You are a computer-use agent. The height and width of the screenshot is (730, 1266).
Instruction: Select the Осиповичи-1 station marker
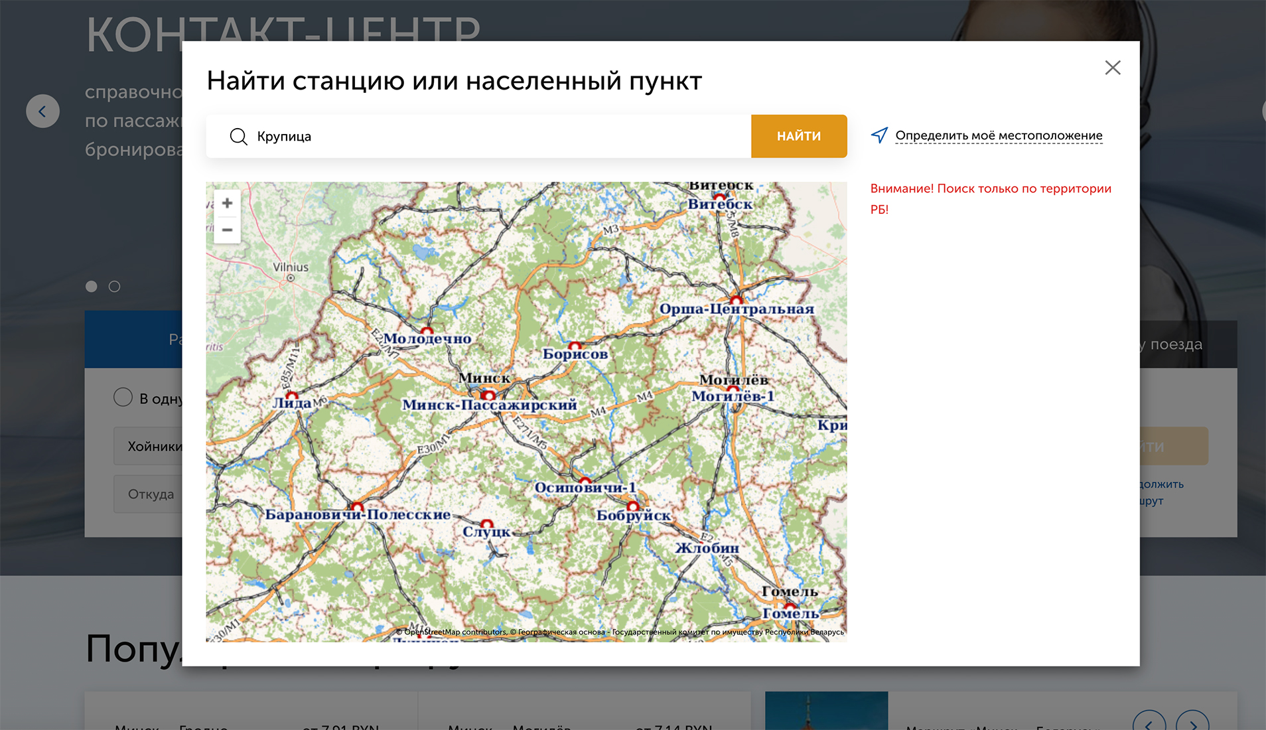pyautogui.click(x=585, y=480)
